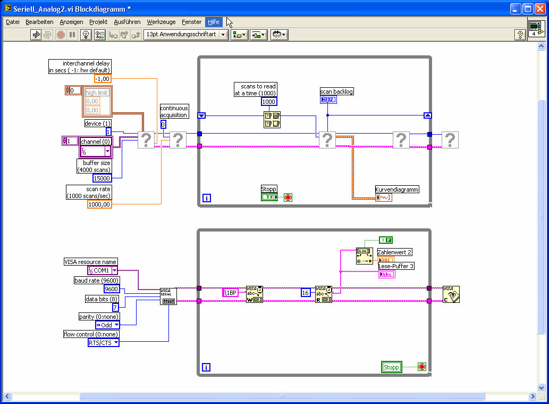Click the VISA Read node

(324, 294)
